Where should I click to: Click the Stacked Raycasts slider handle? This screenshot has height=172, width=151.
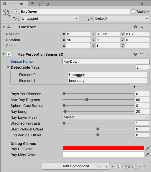pyautogui.click(x=64, y=123)
